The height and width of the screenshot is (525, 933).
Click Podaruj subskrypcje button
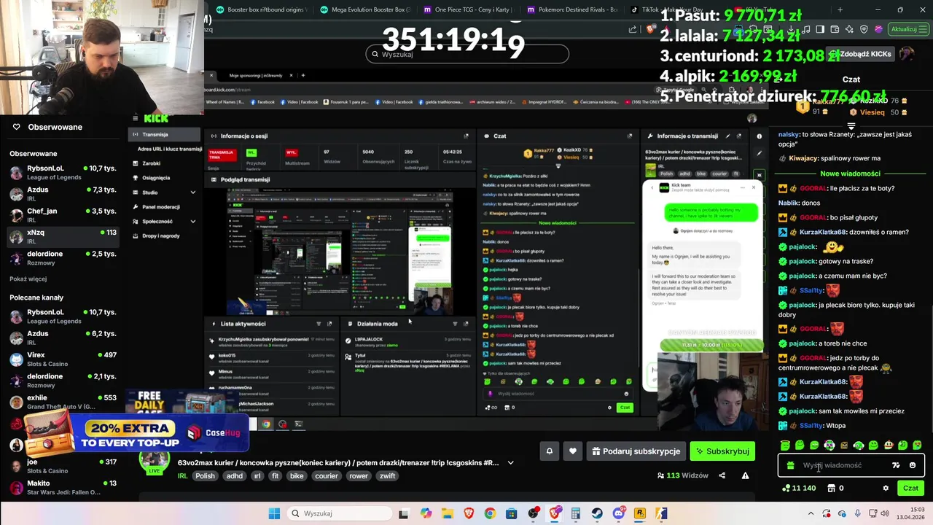636,451
